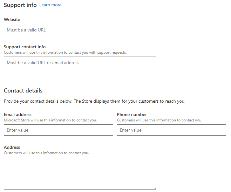The width and height of the screenshot is (231, 192).
Task: Open the Learn more link
Action: click(51, 5)
